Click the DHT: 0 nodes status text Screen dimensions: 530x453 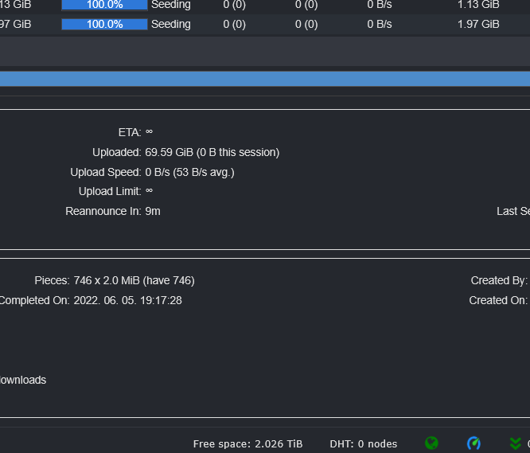coord(364,443)
